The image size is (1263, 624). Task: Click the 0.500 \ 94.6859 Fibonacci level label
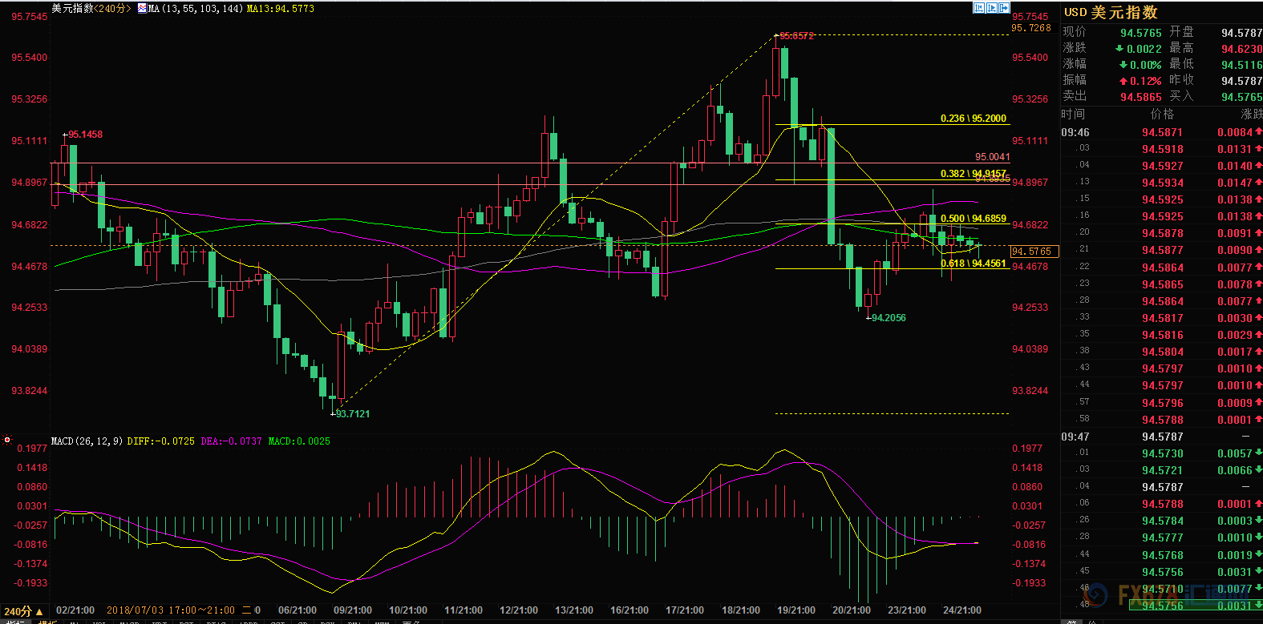(974, 219)
